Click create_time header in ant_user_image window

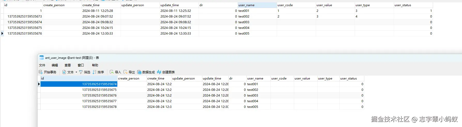click(x=159, y=78)
